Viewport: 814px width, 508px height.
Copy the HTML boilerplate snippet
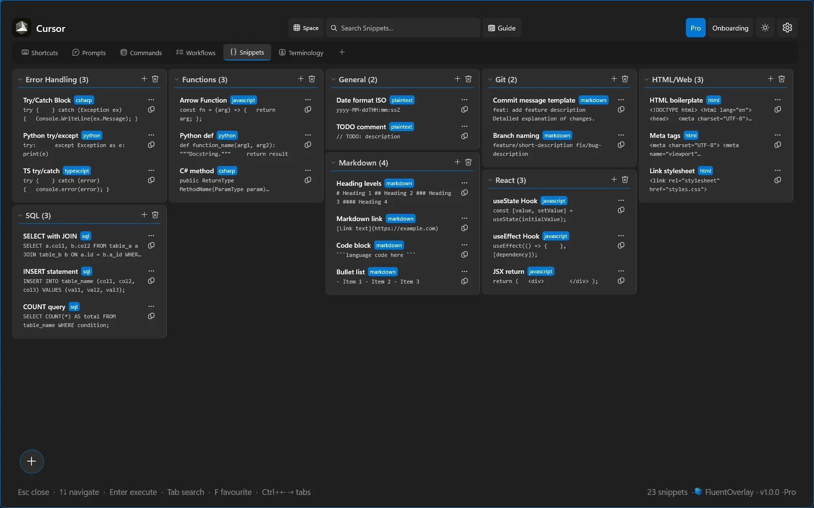778,109
